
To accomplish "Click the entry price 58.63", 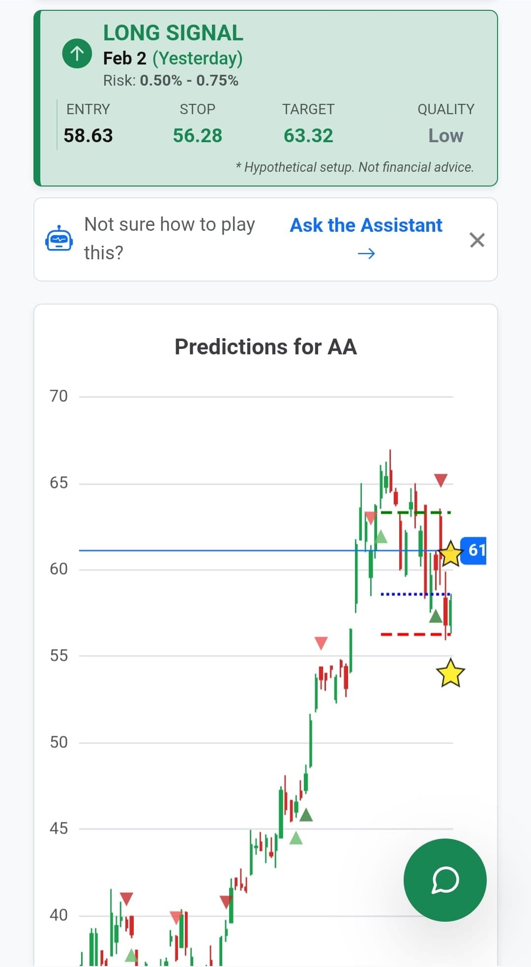I will 88,135.
